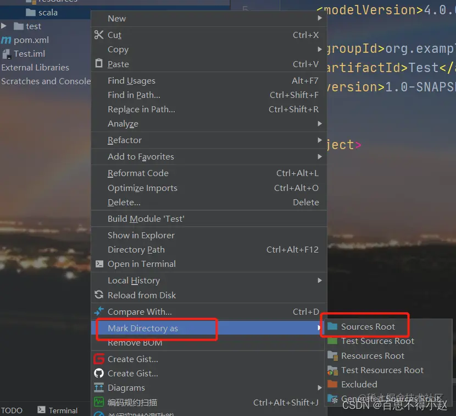Click the Cut scissors icon

point(99,35)
